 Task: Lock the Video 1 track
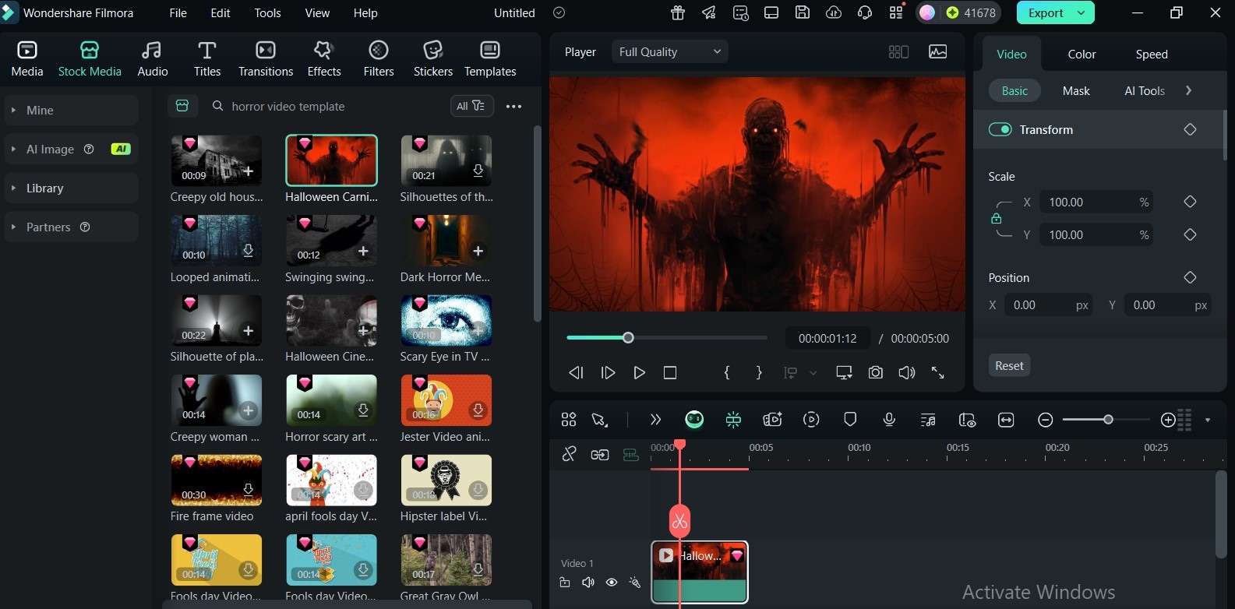click(565, 583)
